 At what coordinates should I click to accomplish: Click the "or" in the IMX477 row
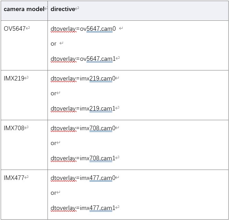(53, 193)
